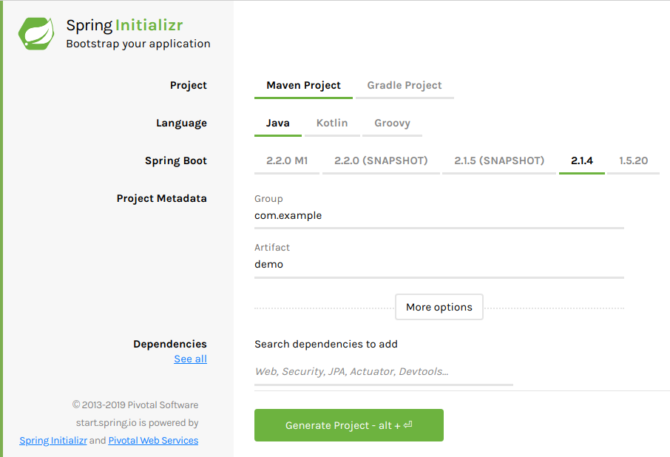
Task: Click the Spring Initializr leaf logo
Action: click(x=34, y=33)
